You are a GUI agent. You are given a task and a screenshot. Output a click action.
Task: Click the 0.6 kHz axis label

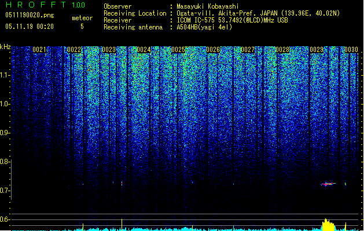(x=5, y=219)
